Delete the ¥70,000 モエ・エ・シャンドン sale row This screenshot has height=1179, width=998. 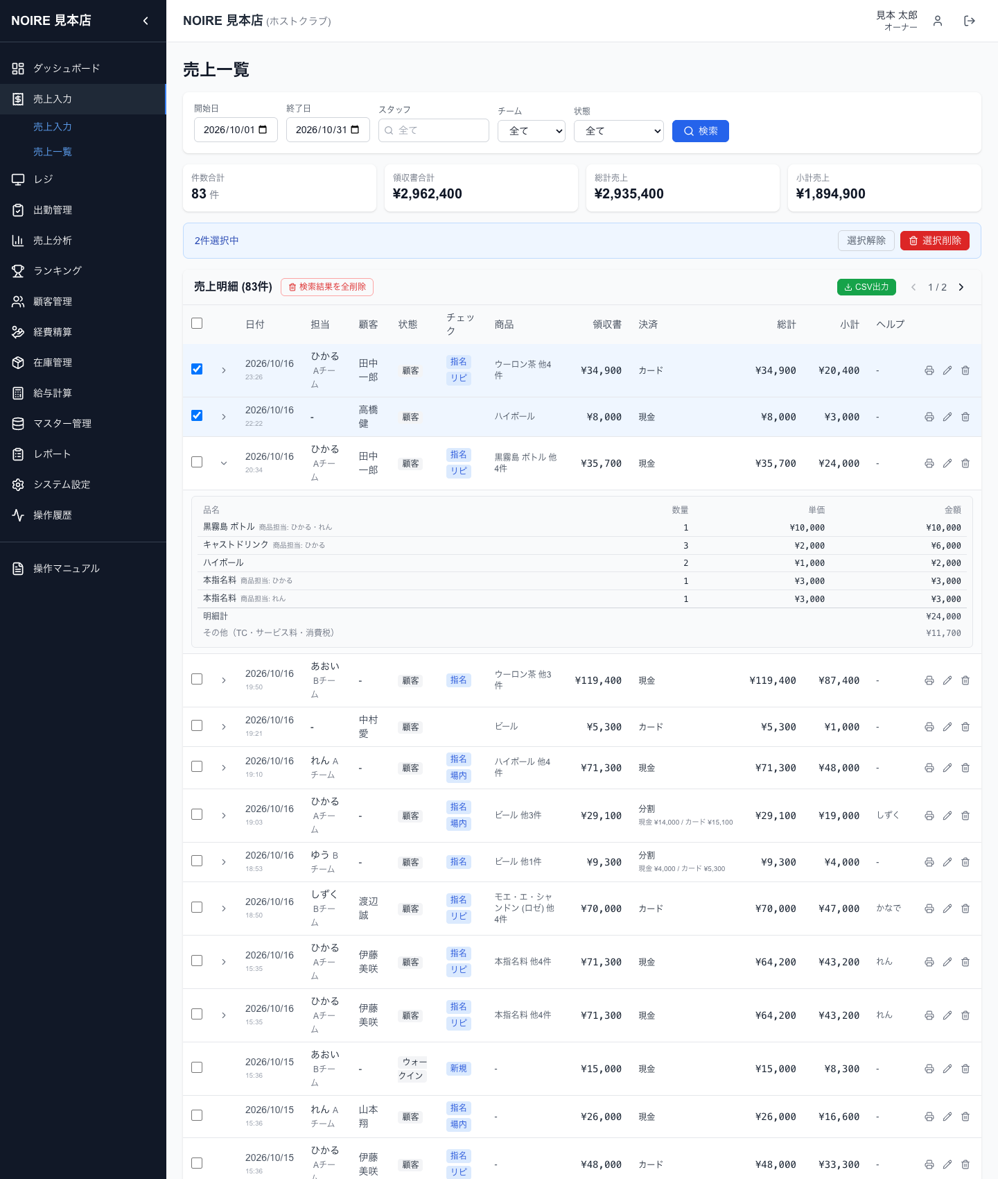pyautogui.click(x=965, y=909)
